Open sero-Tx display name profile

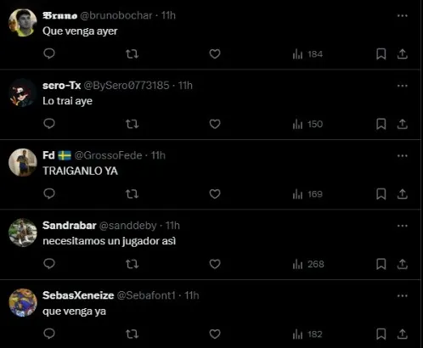point(61,85)
